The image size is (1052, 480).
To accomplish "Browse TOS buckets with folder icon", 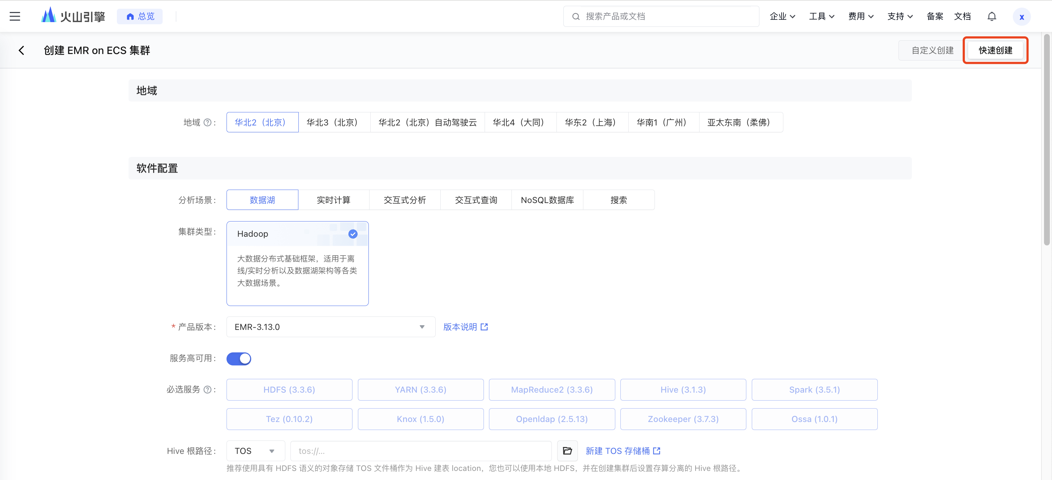I will 567,451.
